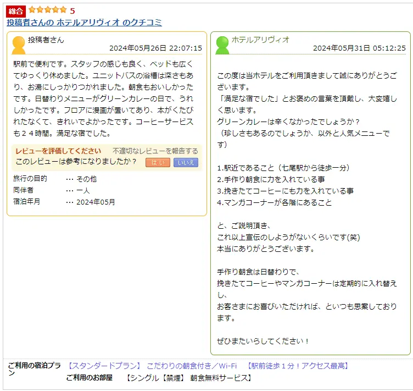
Task: Click the orange reviewer avatar icon
Action: [19, 45]
